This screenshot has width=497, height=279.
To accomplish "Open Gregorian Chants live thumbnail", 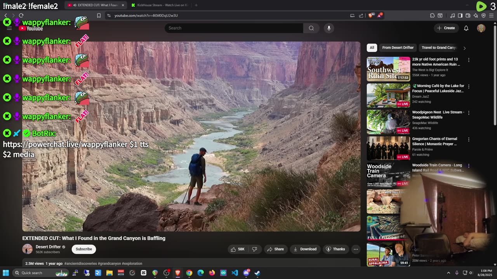I will pyautogui.click(x=388, y=148).
